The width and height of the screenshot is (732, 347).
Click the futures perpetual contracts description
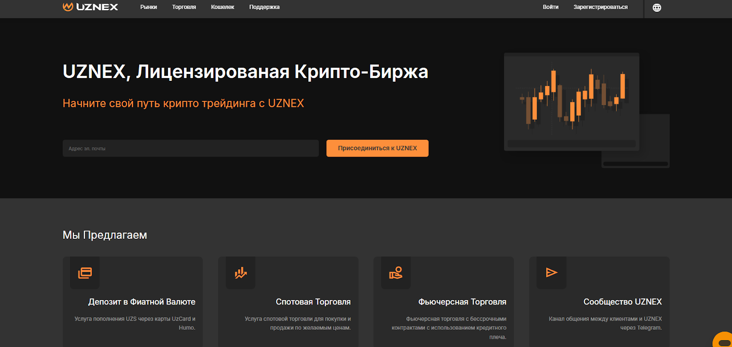pyautogui.click(x=449, y=328)
